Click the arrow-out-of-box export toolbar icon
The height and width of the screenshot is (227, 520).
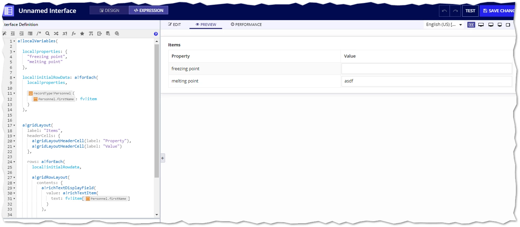[99, 34]
